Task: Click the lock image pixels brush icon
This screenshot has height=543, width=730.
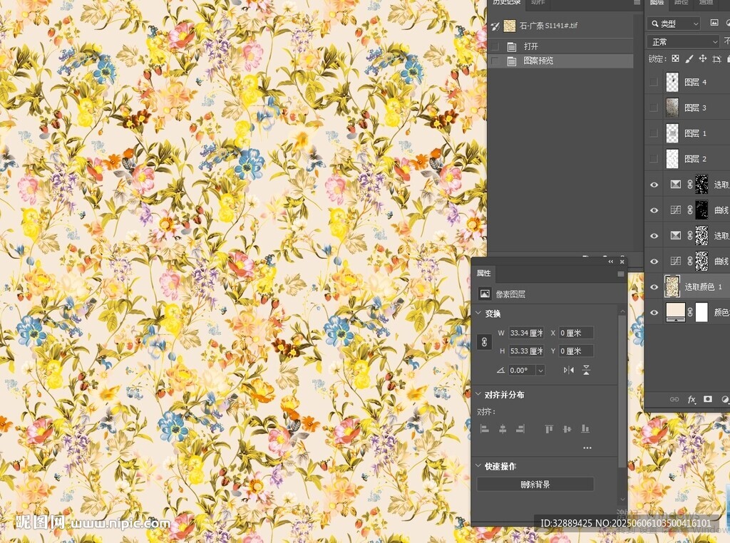Action: click(689, 59)
